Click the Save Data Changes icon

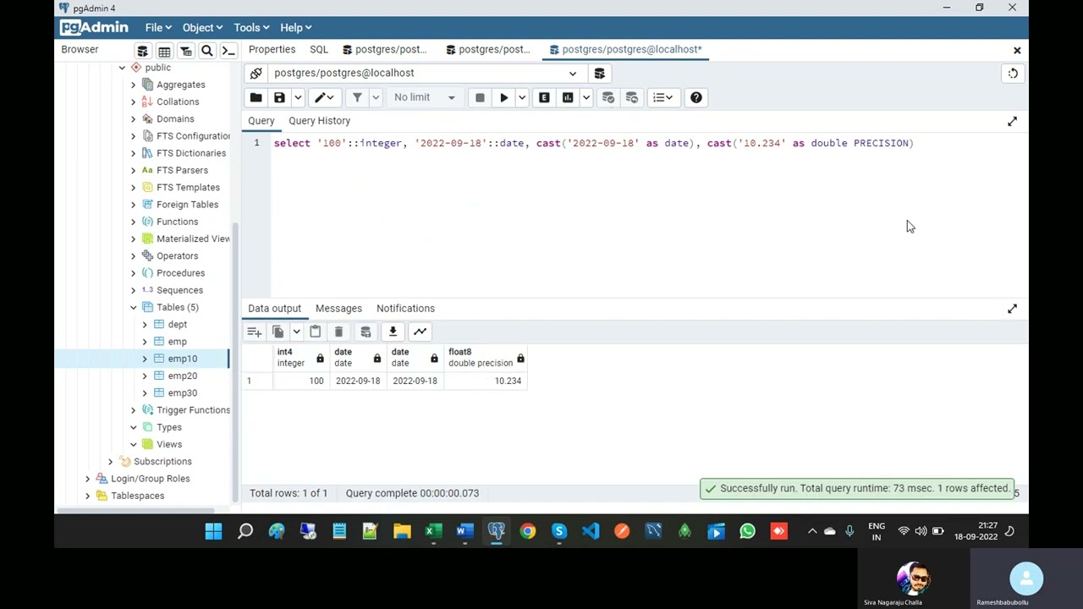366,332
